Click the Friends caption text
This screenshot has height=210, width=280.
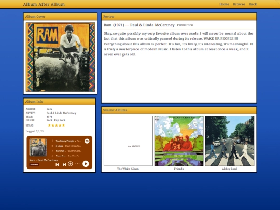179,169
